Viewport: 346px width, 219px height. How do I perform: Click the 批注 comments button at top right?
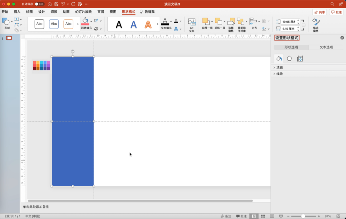[336, 12]
